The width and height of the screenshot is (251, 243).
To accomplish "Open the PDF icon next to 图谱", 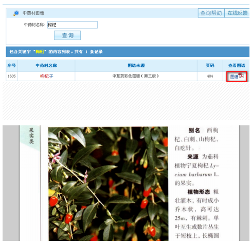I will (241, 76).
